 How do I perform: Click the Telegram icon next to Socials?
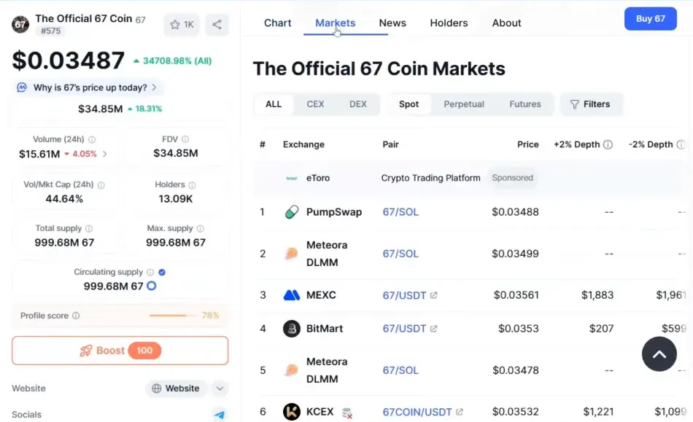219,414
